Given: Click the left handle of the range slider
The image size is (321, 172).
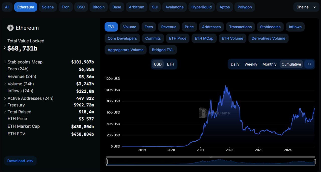Looking at the screenshot, I should click(x=107, y=162).
